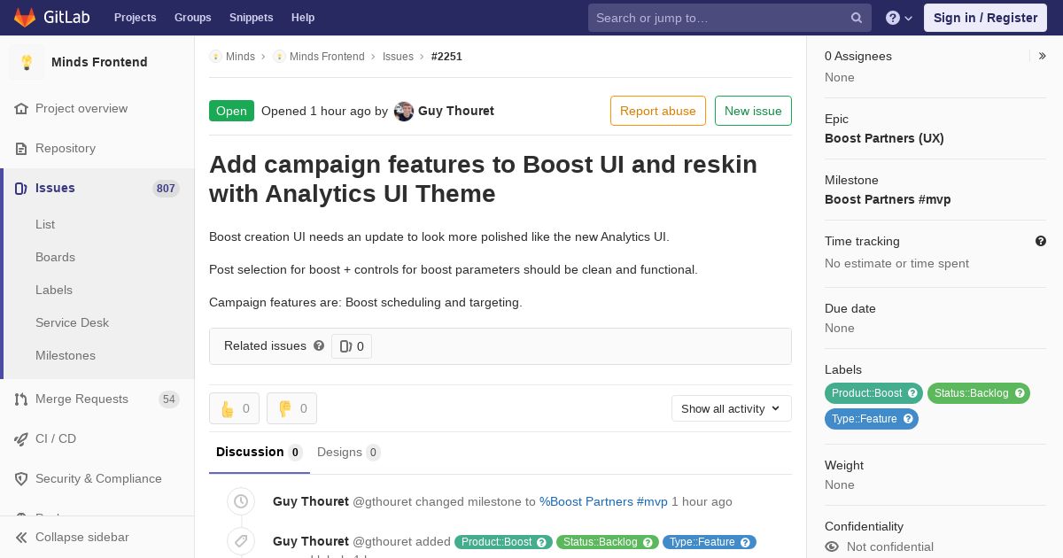Image resolution: width=1063 pixels, height=558 pixels.
Task: Click the help icon on the sidebar Type::Feature label
Action: click(x=908, y=419)
